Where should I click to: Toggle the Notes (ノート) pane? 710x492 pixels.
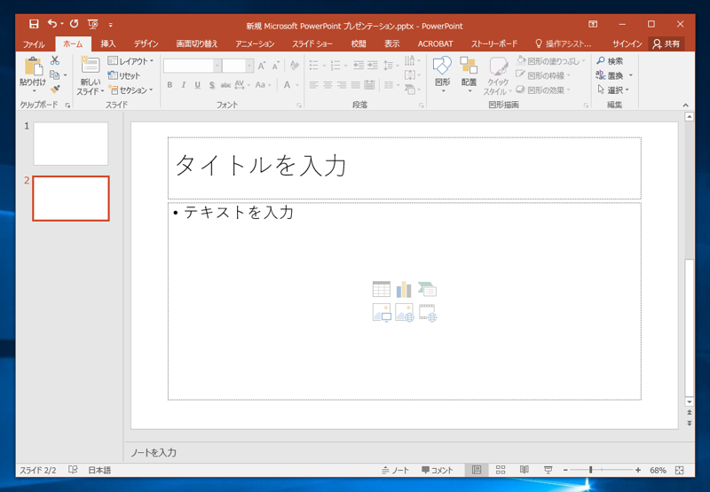[395, 470]
